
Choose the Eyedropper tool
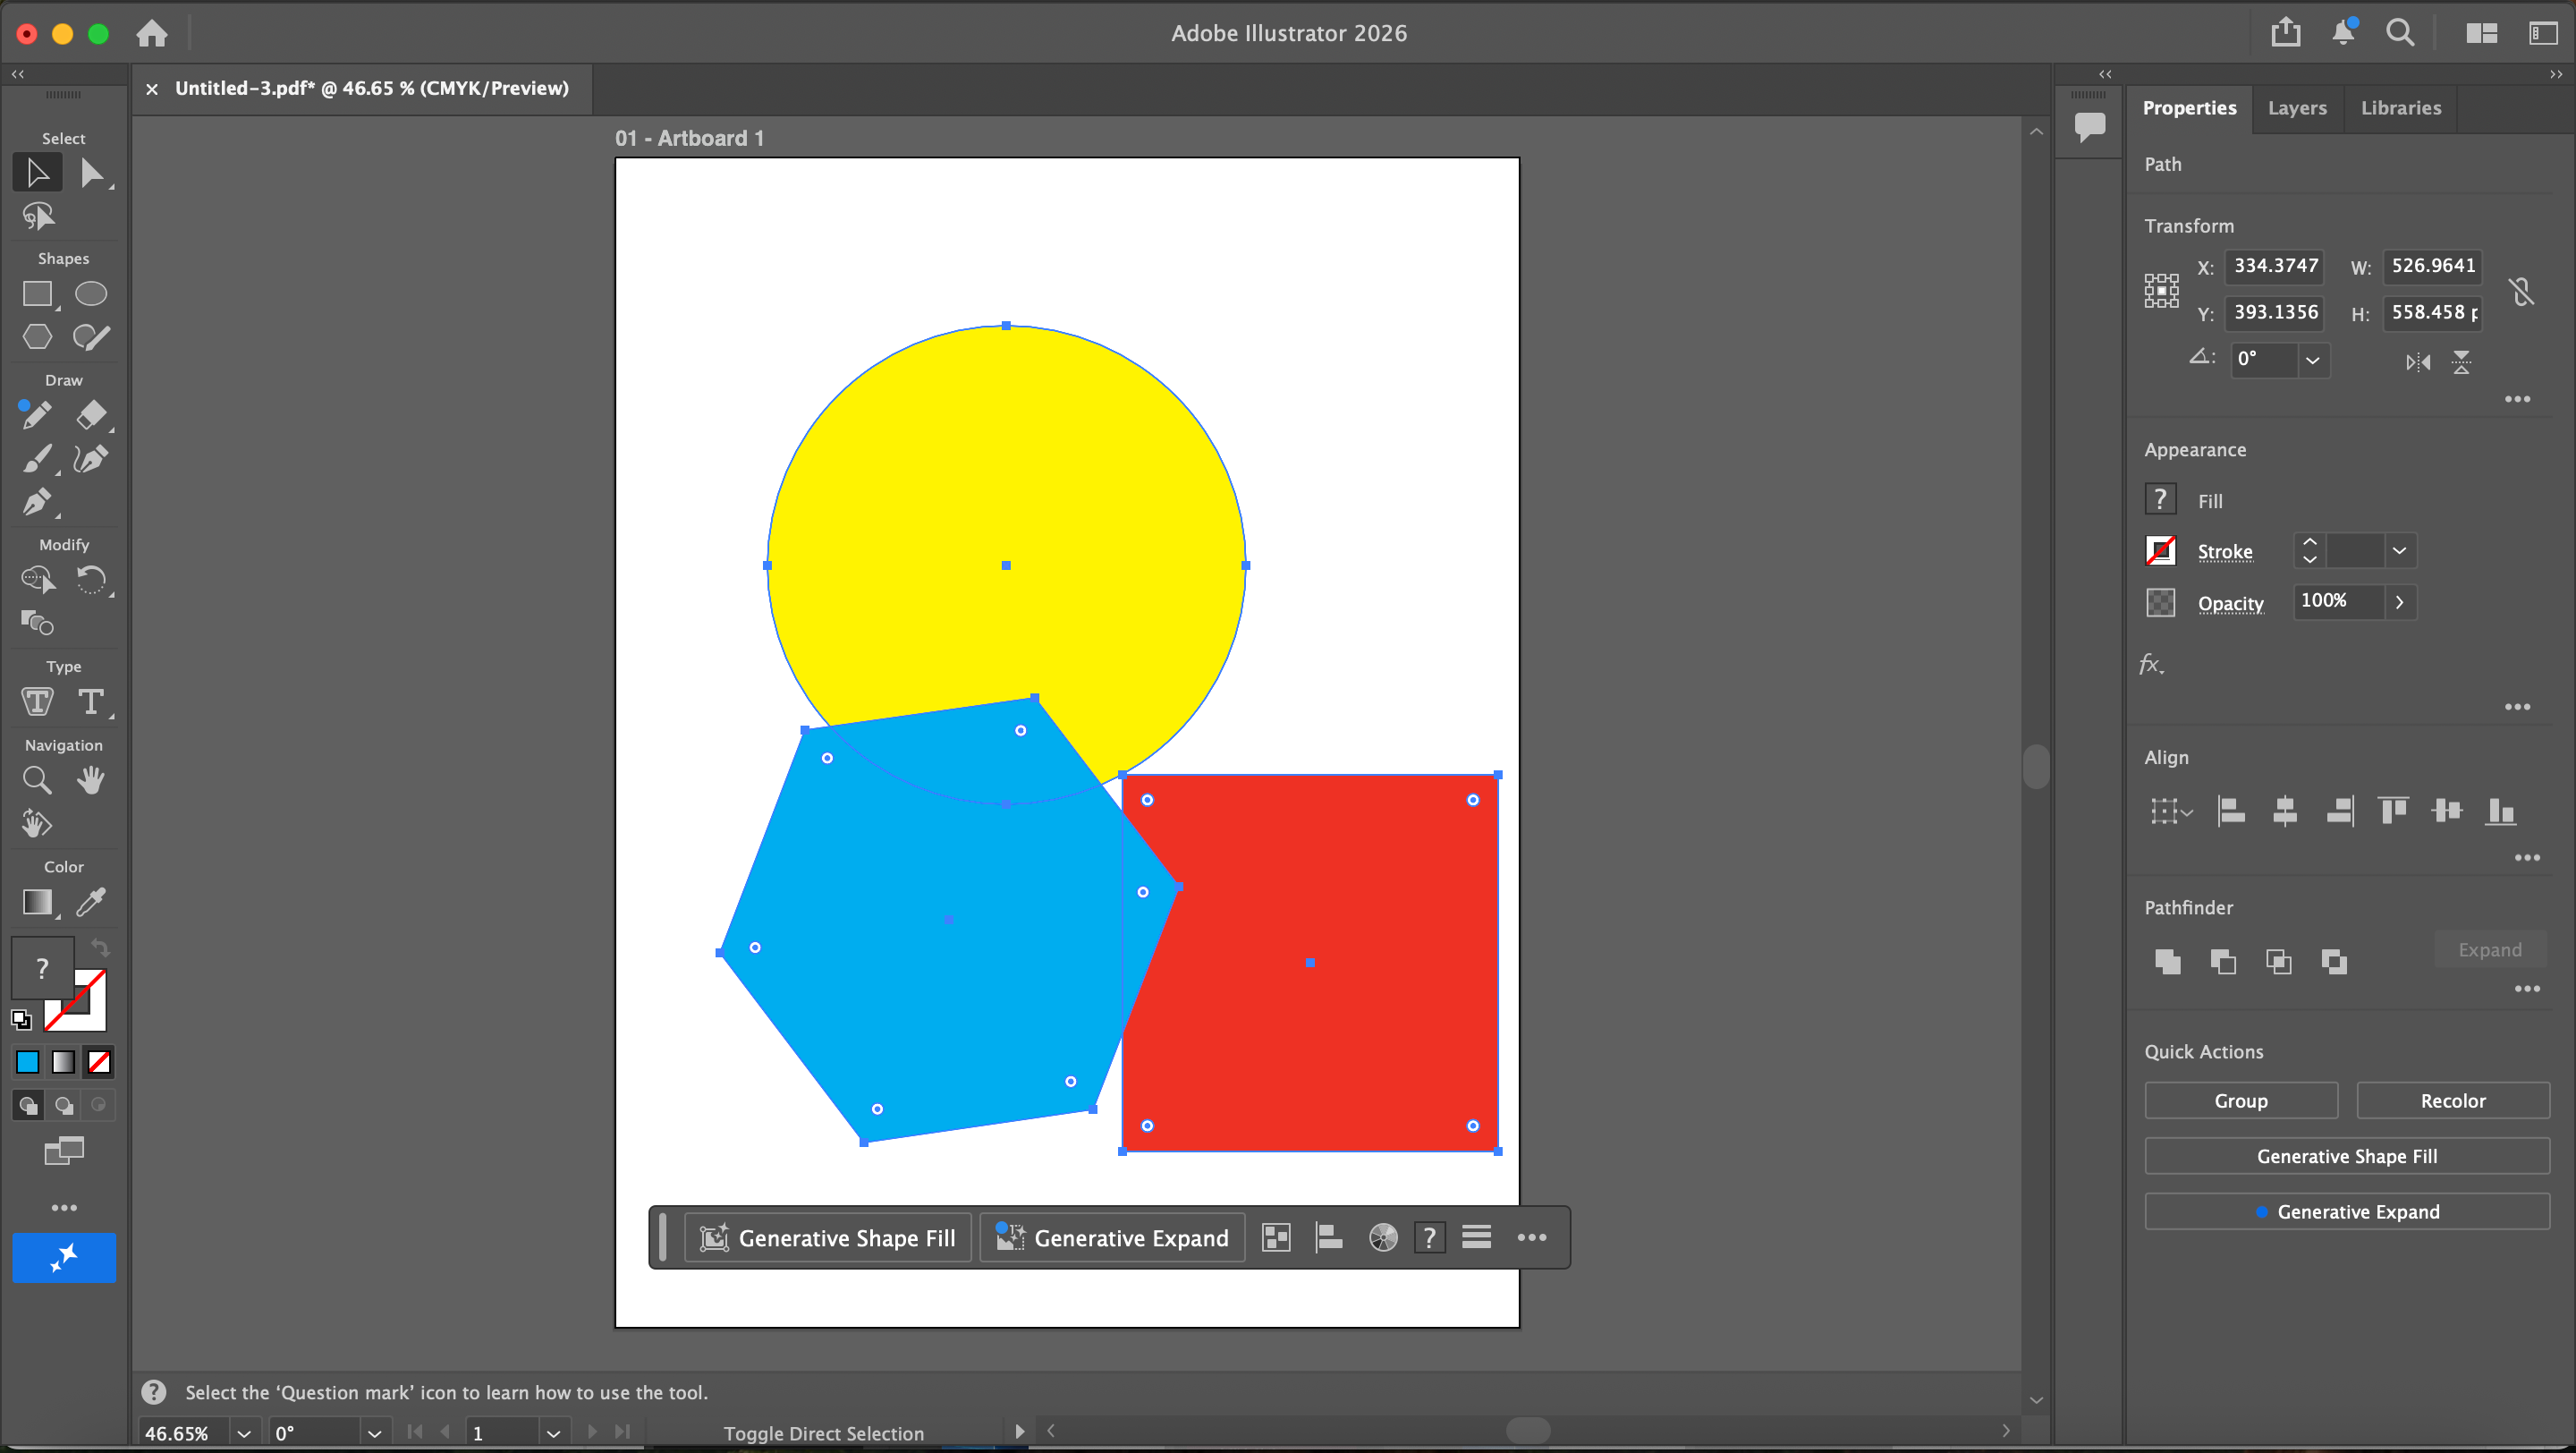(91, 902)
